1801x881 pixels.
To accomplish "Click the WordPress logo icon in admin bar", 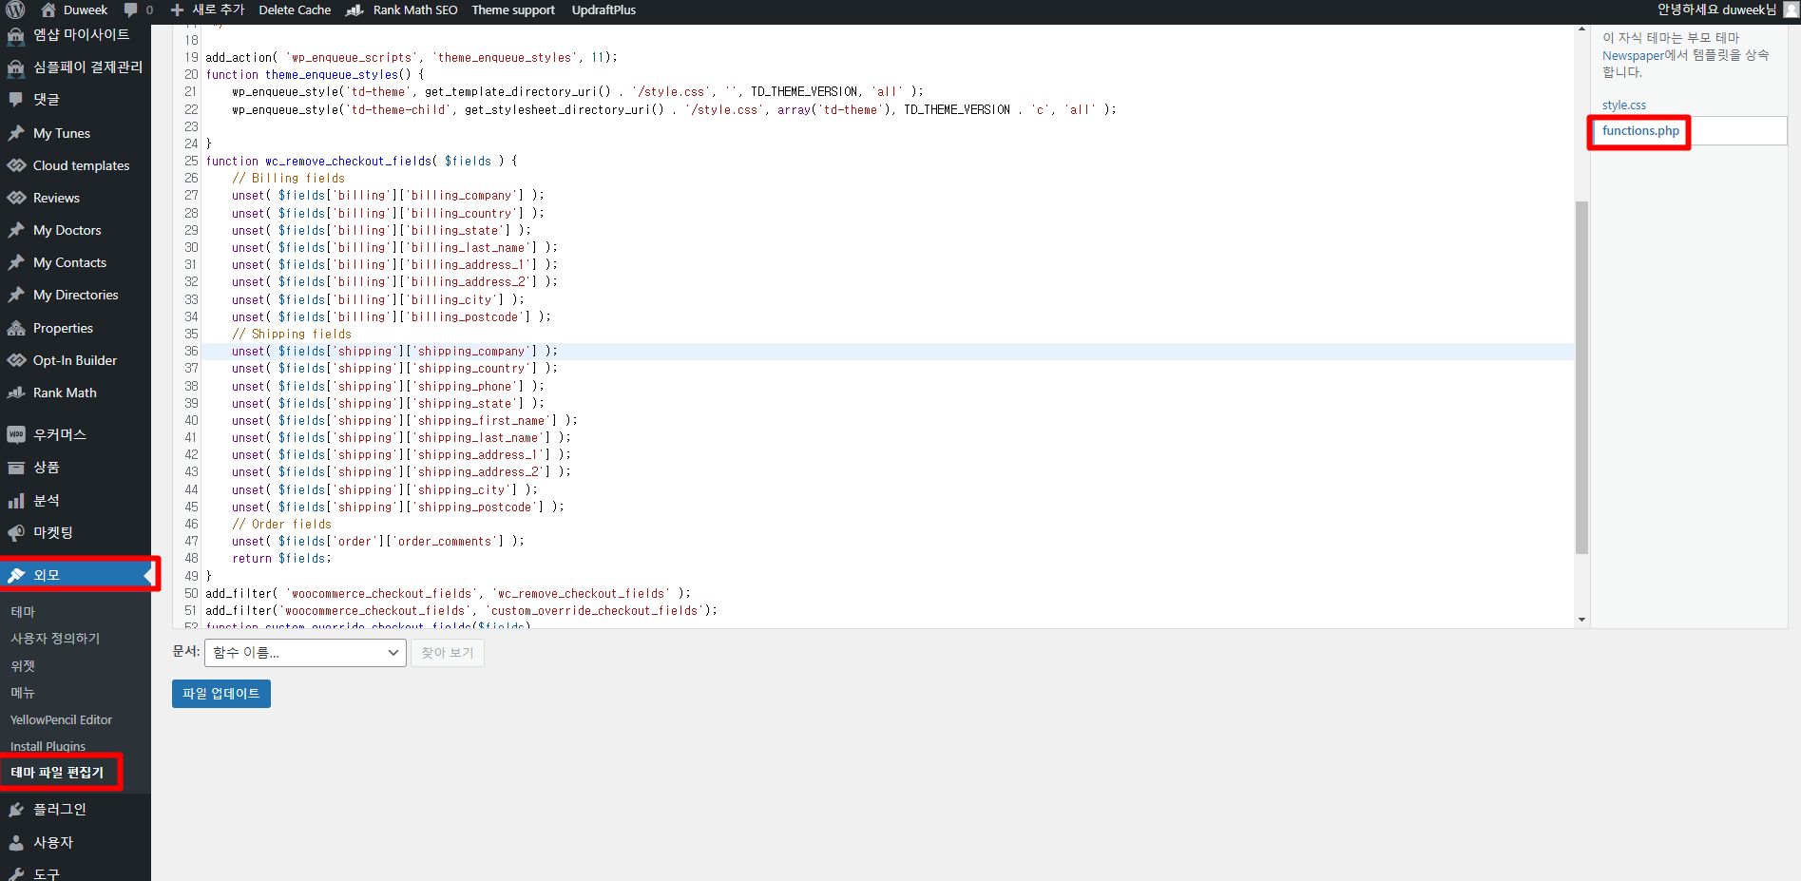I will pyautogui.click(x=16, y=10).
